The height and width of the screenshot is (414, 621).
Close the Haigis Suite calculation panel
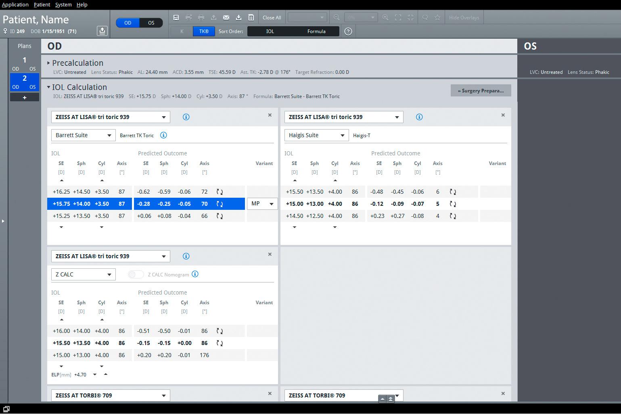coord(503,115)
